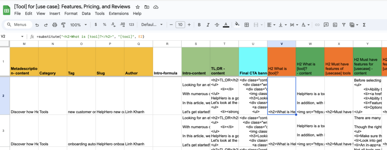Viewport: 387px width, 150px height.
Task: Open the Default font dropdown
Action: pos(152,25)
